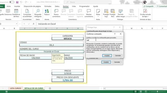The height and width of the screenshot is (93, 167).
Task: Switch to Page Break preview in status bar
Action: (x=146, y=91)
